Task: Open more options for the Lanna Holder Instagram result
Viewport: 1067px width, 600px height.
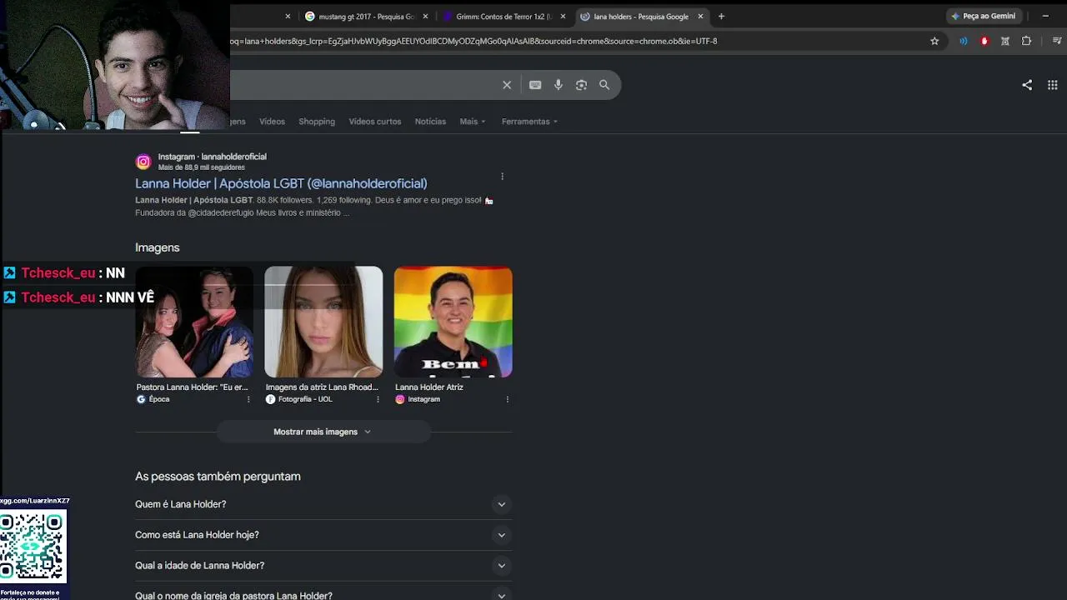Action: 502,176
